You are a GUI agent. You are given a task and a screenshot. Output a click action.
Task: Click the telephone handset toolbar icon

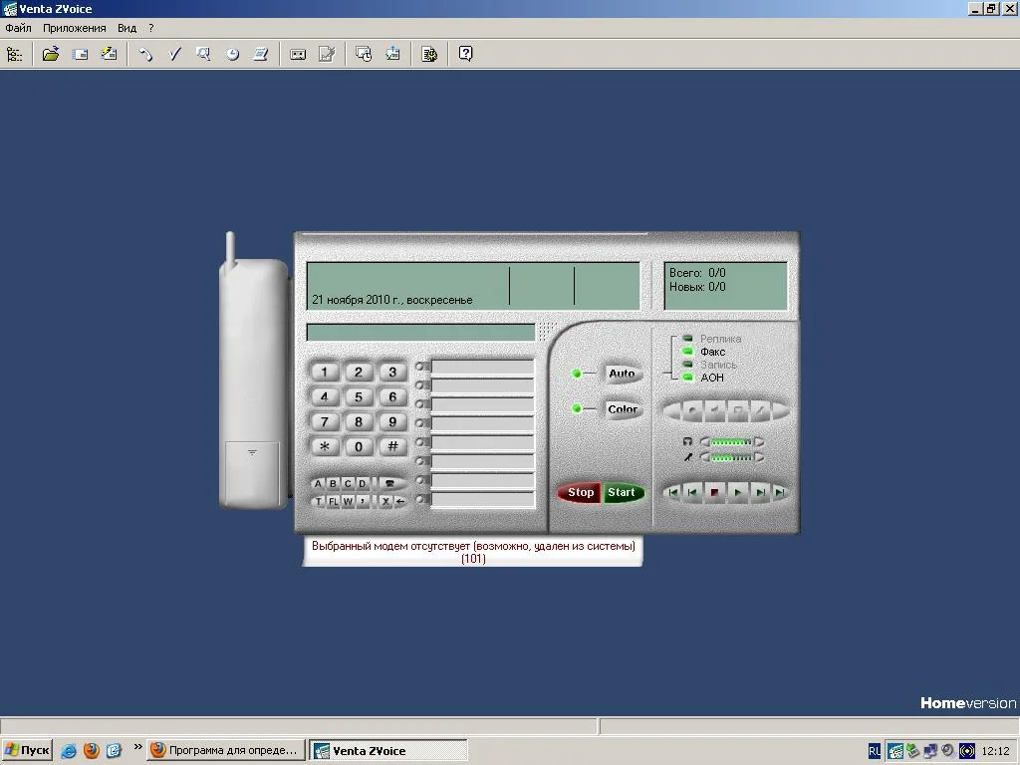(145, 54)
